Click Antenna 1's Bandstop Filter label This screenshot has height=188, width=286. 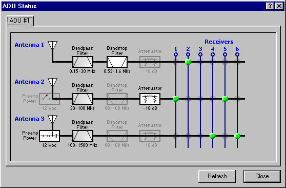point(117,51)
